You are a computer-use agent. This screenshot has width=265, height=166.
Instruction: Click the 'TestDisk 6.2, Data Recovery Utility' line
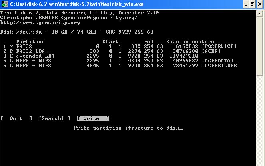coord(80,13)
